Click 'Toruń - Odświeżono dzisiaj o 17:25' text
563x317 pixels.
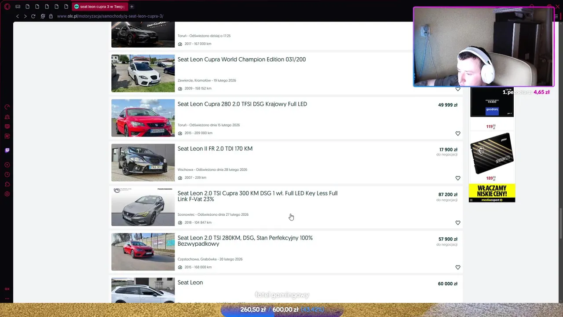point(204,36)
